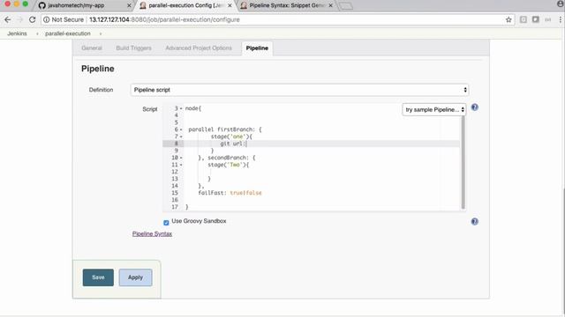Image resolution: width=565 pixels, height=317 pixels.
Task: Close the parallel-execution Config tab
Action: [230, 5]
